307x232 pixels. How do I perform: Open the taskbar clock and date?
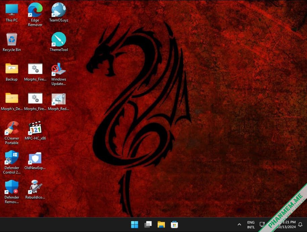287,224
